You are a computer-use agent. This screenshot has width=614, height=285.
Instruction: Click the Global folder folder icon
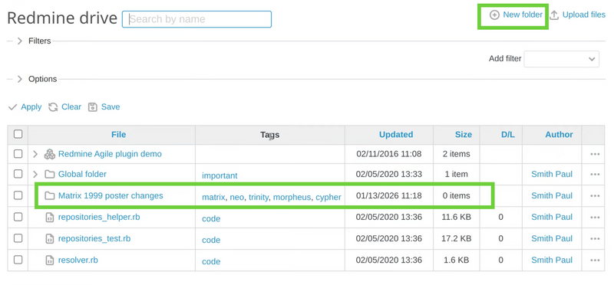pyautogui.click(x=49, y=174)
